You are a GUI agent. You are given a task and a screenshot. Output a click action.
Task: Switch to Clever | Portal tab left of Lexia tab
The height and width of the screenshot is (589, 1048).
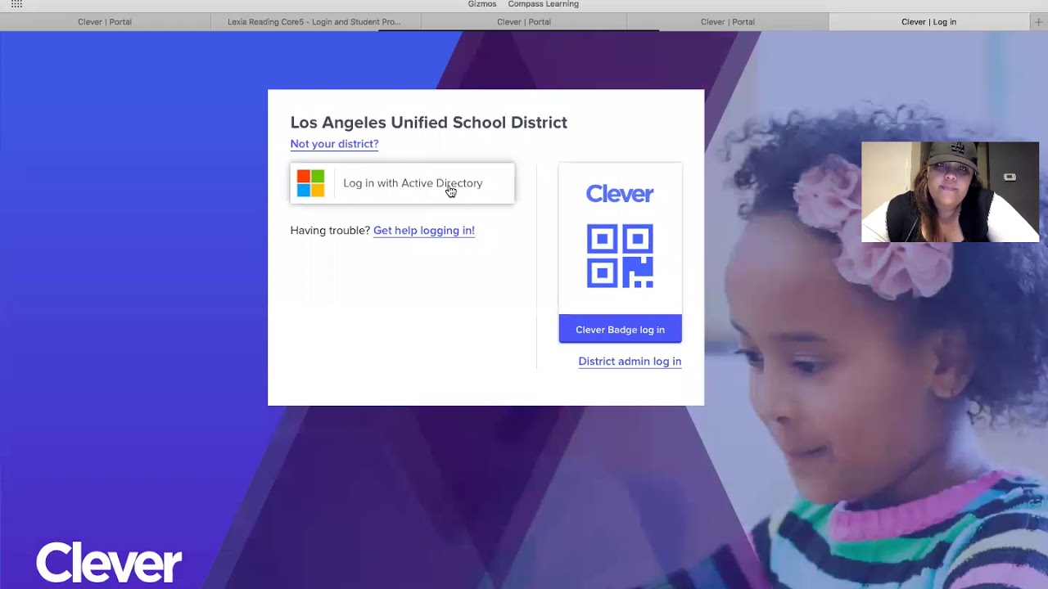point(105,22)
